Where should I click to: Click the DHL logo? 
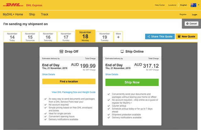[x=13, y=5]
